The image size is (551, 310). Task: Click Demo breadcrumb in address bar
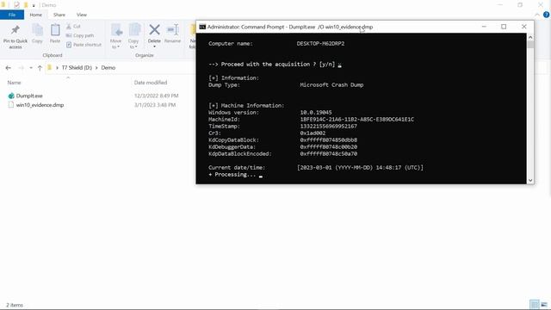[108, 67]
